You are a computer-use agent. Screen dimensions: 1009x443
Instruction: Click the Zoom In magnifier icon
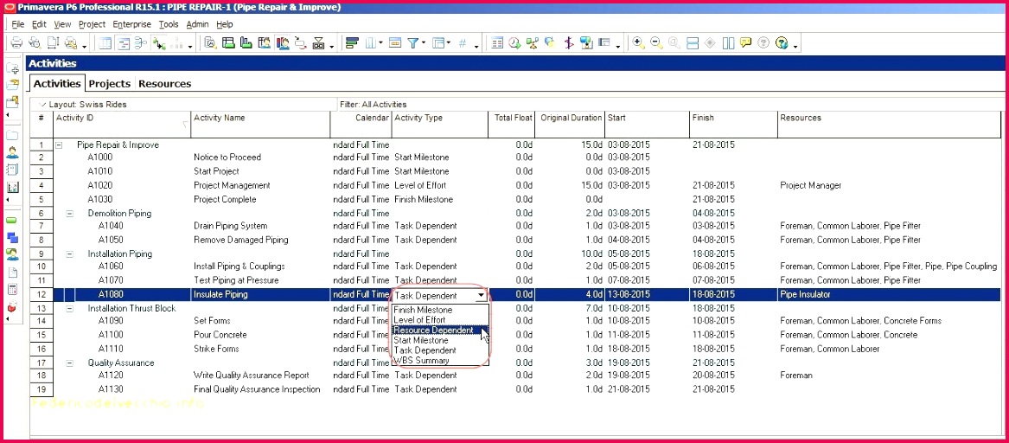(638, 42)
